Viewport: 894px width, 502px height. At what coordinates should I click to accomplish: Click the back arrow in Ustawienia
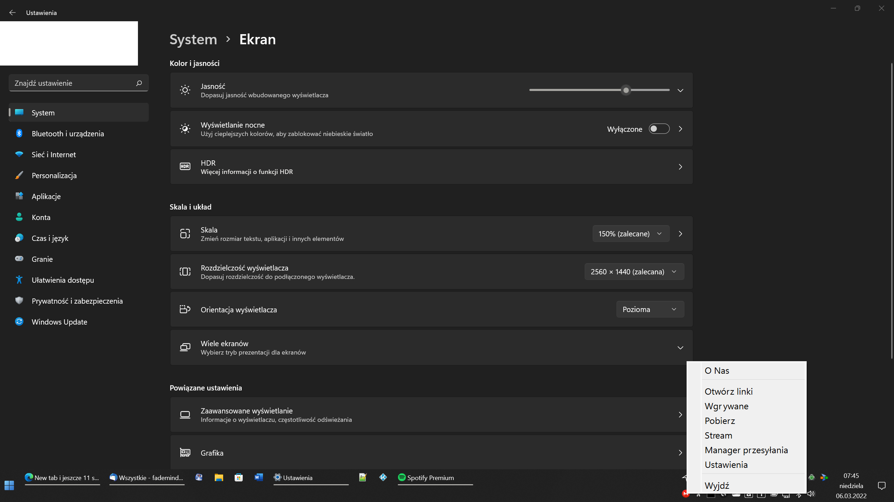point(13,13)
